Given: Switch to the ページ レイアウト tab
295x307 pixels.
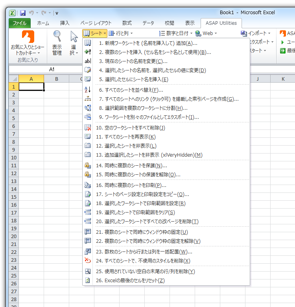Looking at the screenshot, I should pyautogui.click(x=96, y=23).
